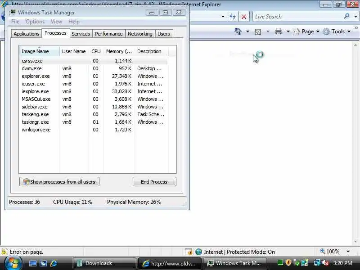Expand the address bar history dropdown
Screen dimensions: 360x270
223,17
